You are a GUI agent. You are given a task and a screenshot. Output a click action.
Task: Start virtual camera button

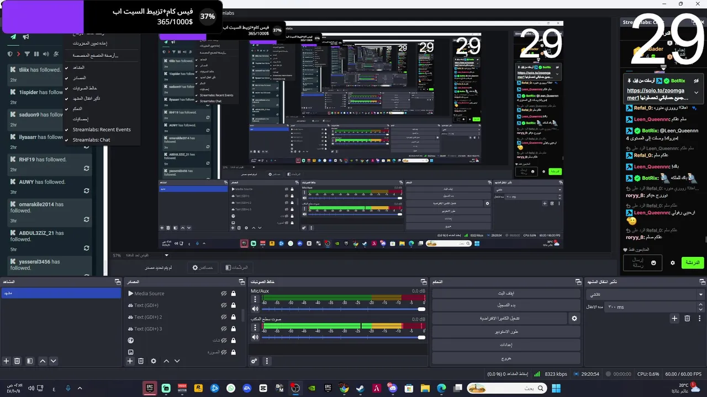point(499,318)
